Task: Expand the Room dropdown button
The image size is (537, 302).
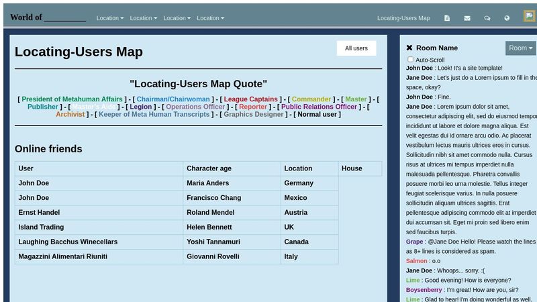Action: pos(520,48)
